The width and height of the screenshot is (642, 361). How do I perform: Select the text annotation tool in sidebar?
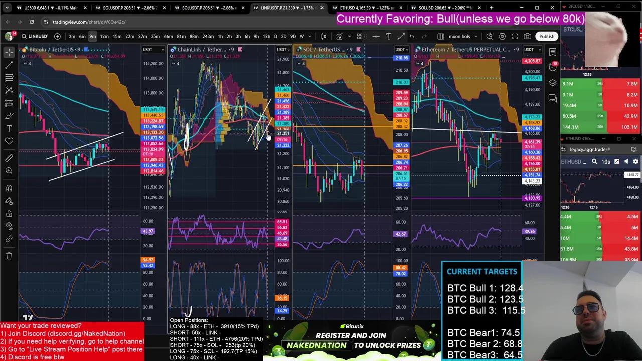(x=9, y=129)
